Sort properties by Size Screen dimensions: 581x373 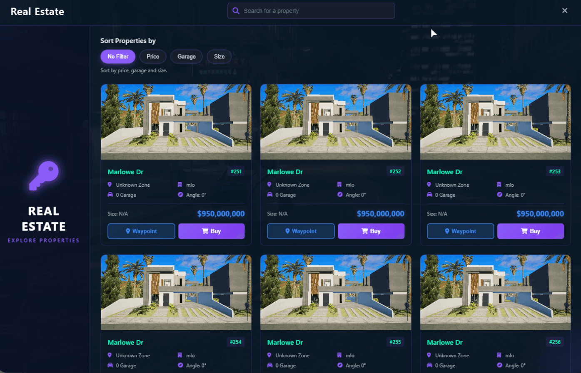click(x=219, y=57)
